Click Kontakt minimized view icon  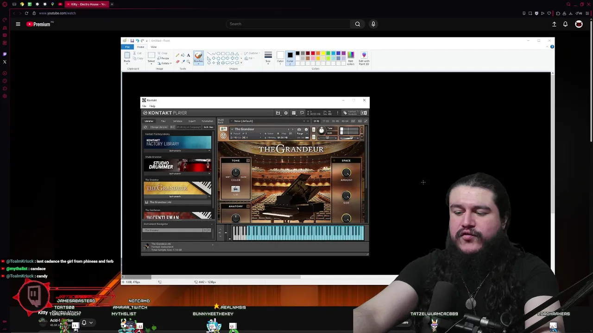pos(302,113)
